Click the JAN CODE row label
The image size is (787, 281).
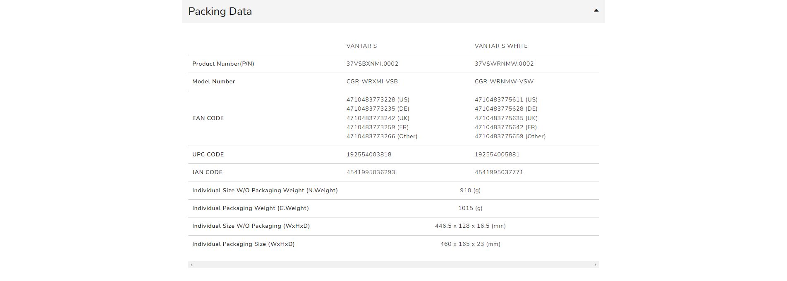[207, 172]
